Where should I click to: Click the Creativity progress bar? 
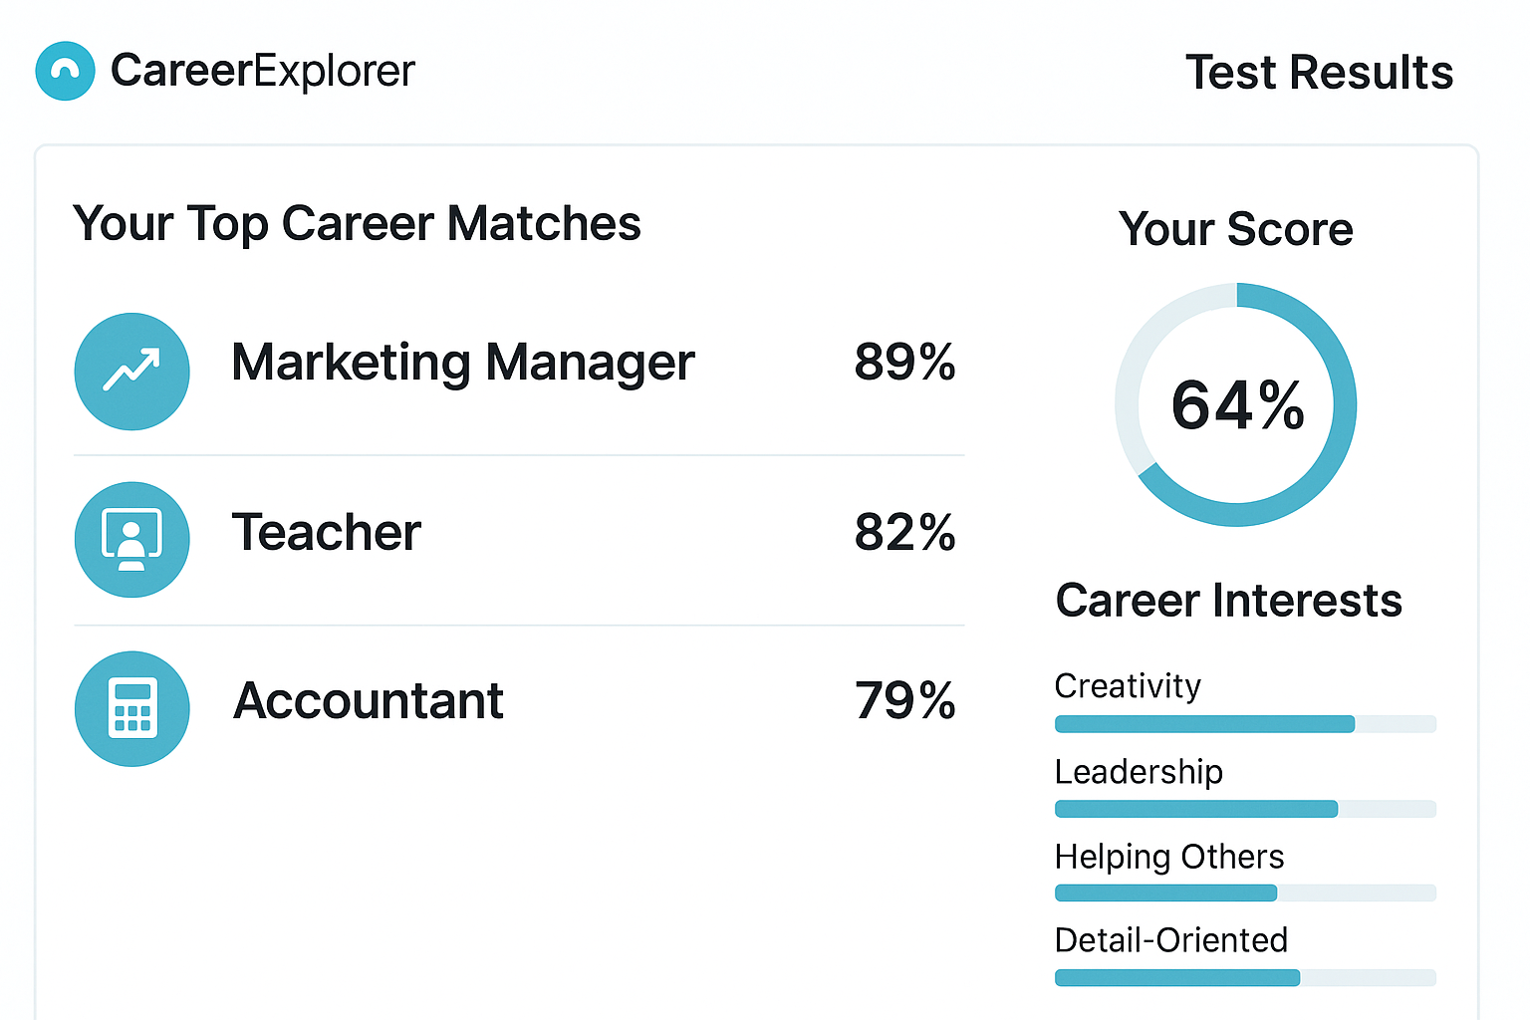coord(1245,724)
